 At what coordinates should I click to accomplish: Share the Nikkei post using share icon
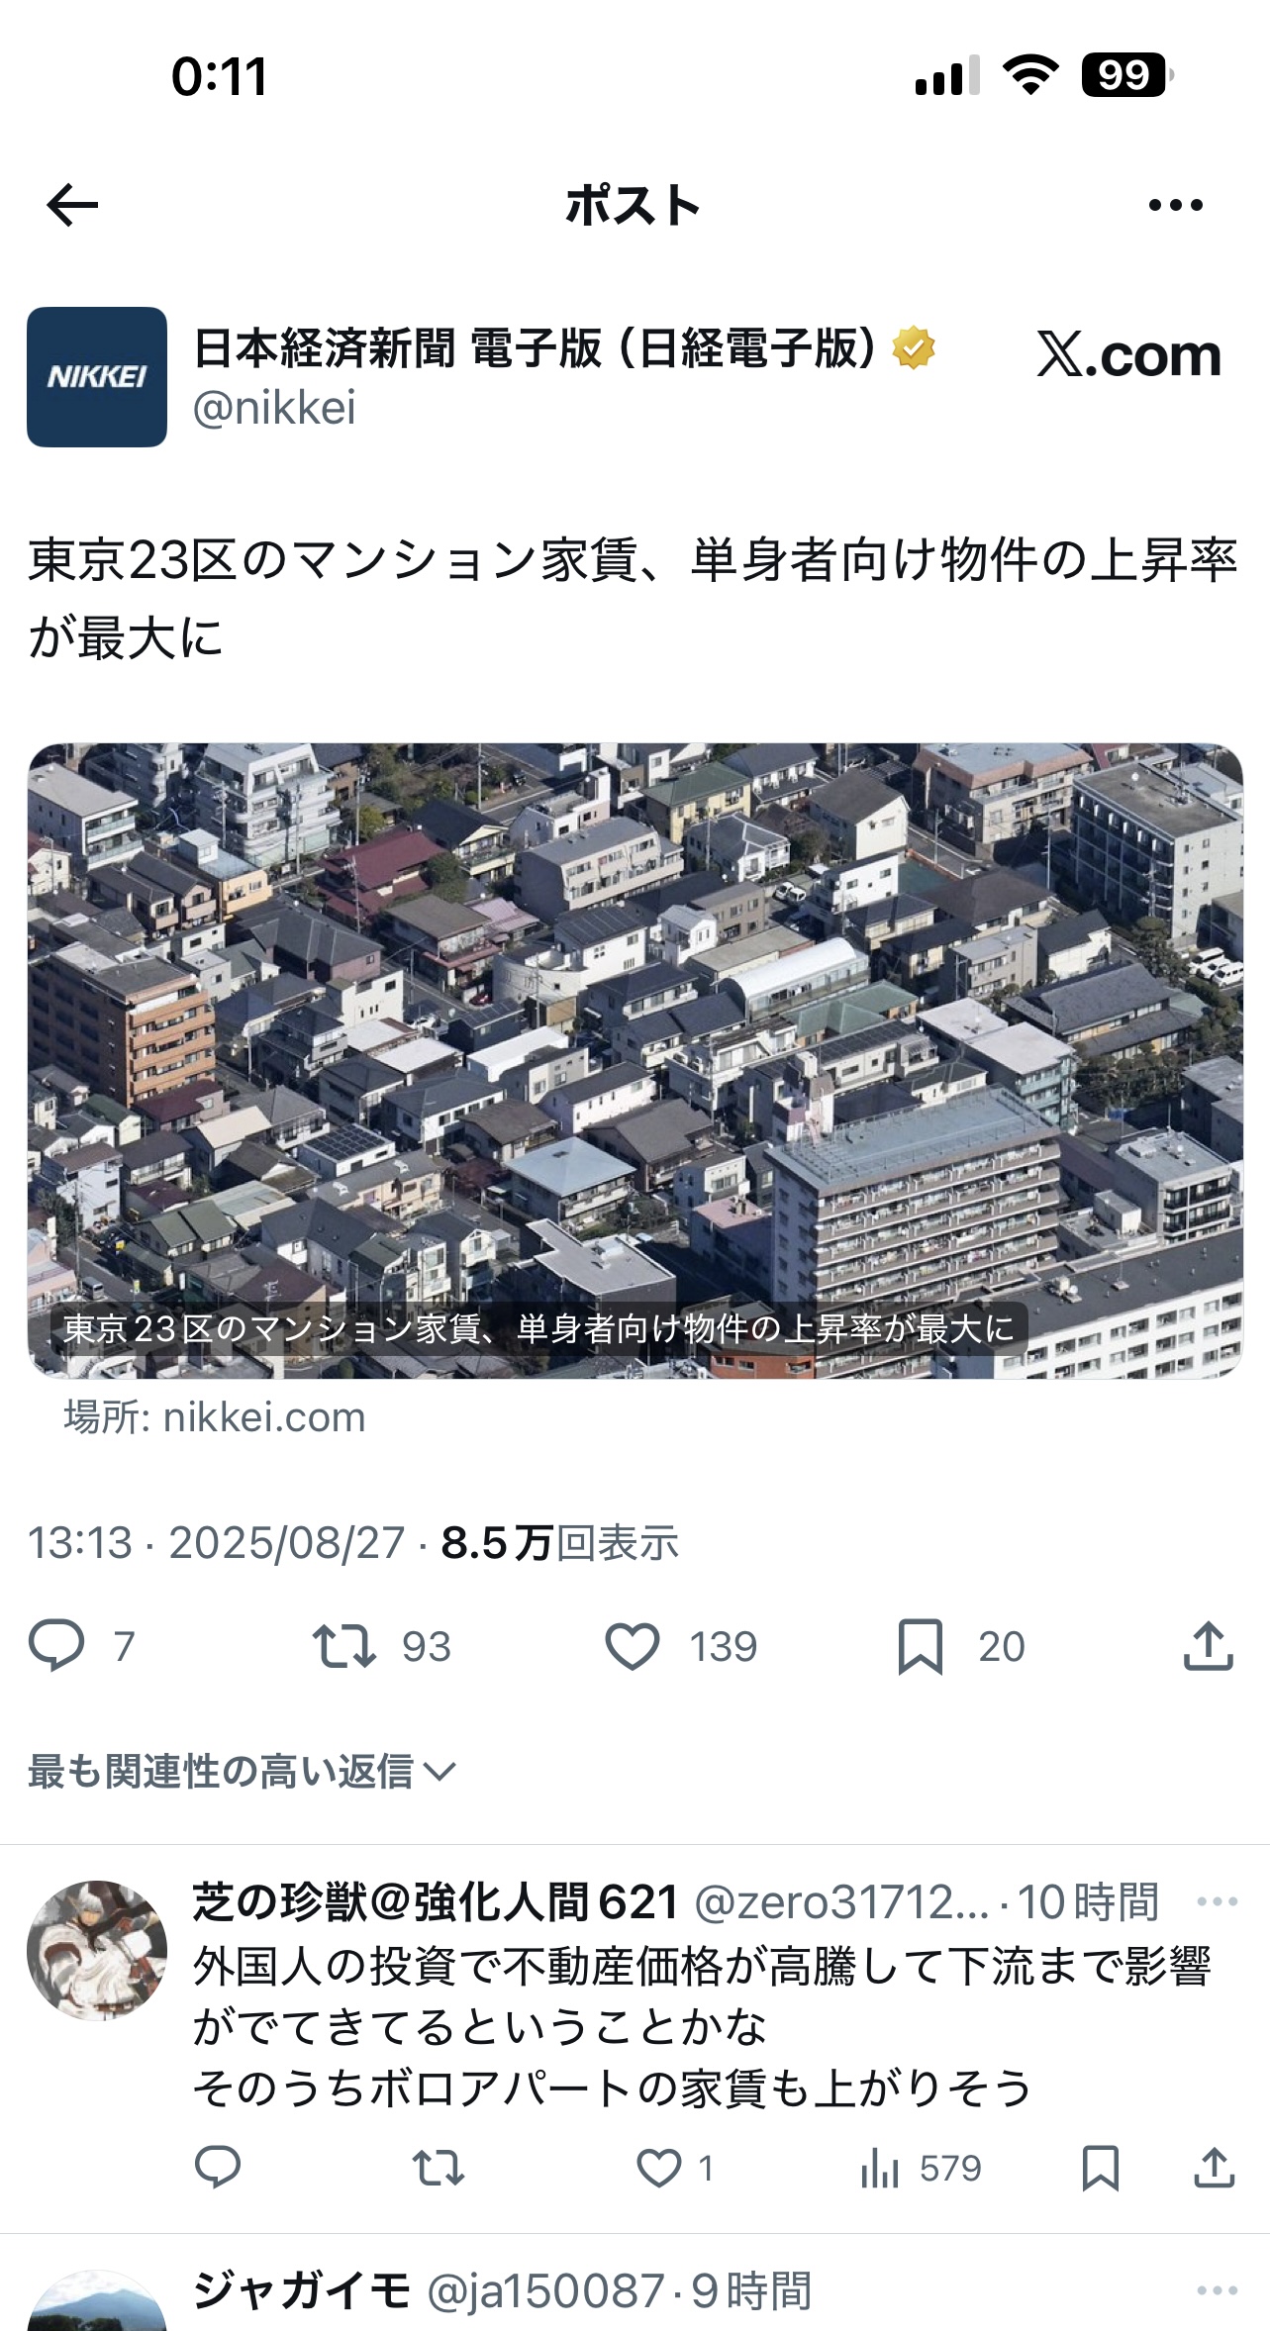[1209, 1646]
